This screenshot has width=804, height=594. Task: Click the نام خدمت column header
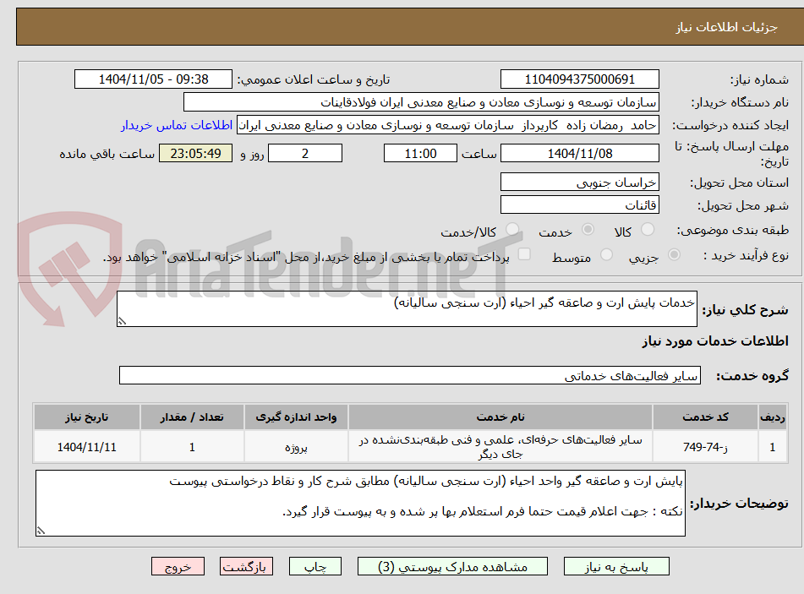point(500,417)
